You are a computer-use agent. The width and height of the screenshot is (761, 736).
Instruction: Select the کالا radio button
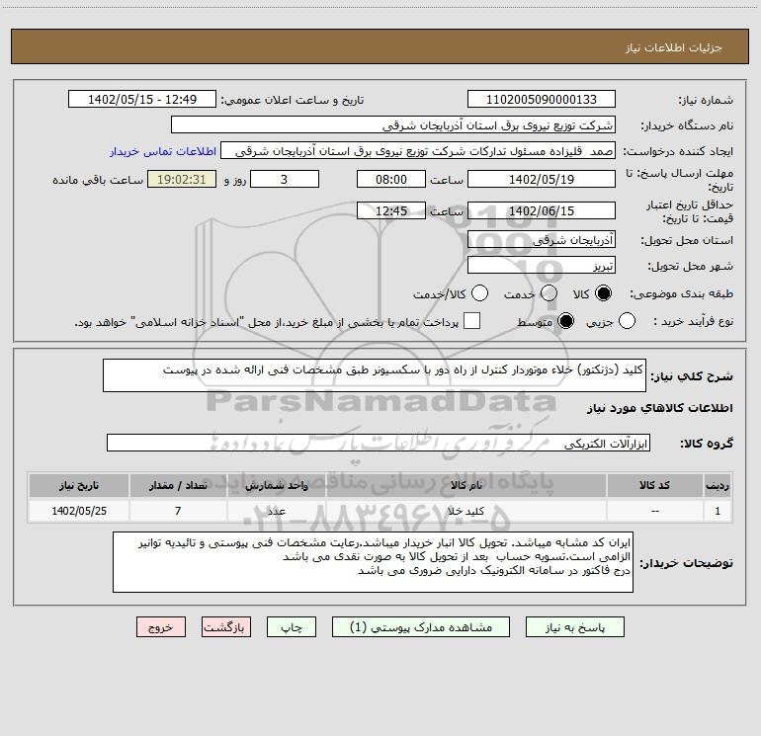(603, 293)
